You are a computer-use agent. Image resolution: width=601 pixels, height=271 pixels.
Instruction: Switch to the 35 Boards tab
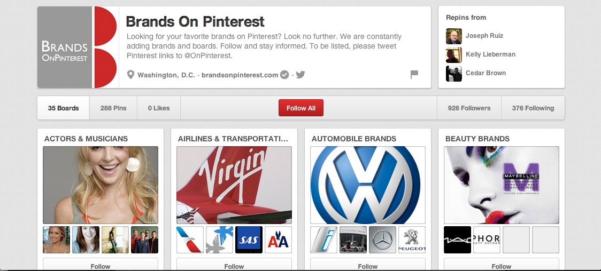pyautogui.click(x=63, y=108)
